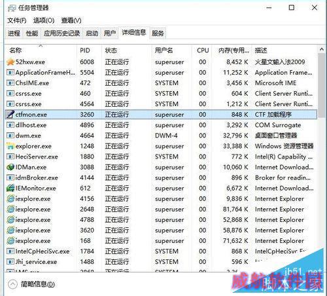Sort by the 用户名 column header
Screen dimensions: 327x296
pyautogui.click(x=171, y=50)
